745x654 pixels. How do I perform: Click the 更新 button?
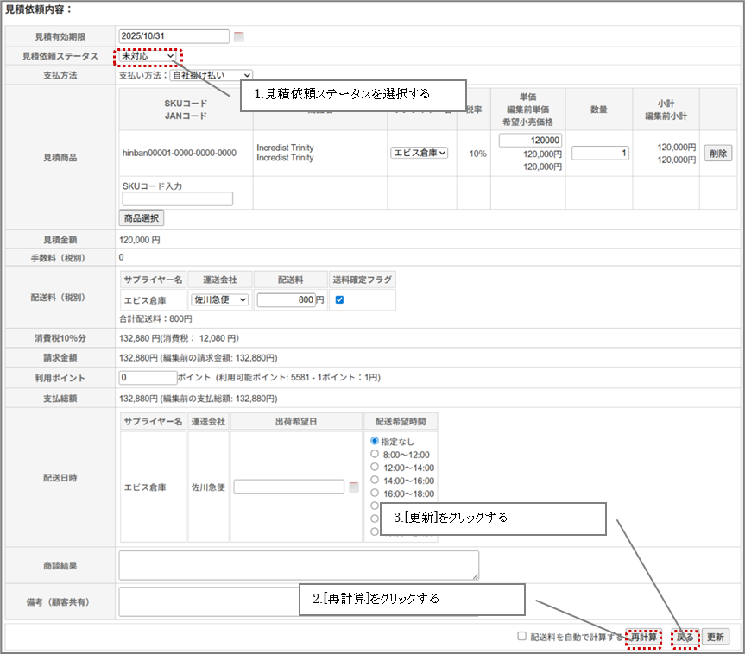(x=715, y=637)
